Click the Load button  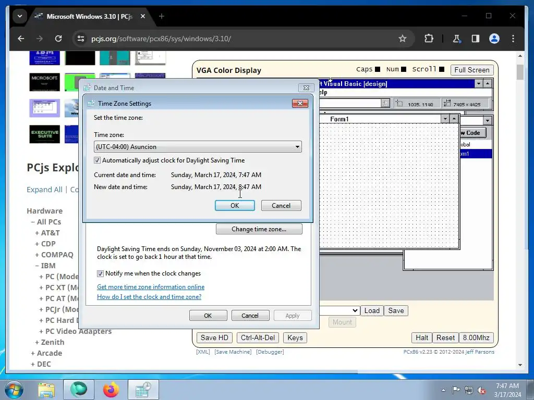372,310
